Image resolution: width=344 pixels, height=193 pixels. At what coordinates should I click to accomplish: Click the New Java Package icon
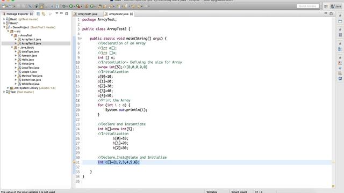[87, 6]
